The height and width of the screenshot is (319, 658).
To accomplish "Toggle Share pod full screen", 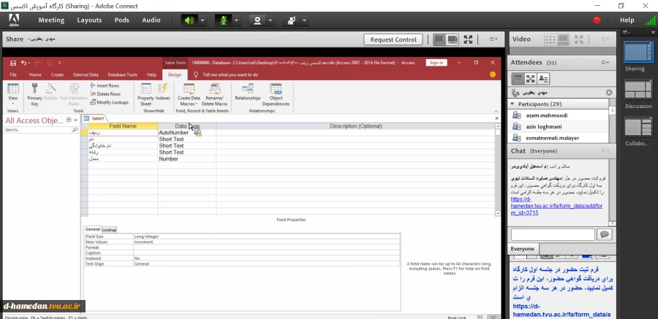I will click(469, 39).
